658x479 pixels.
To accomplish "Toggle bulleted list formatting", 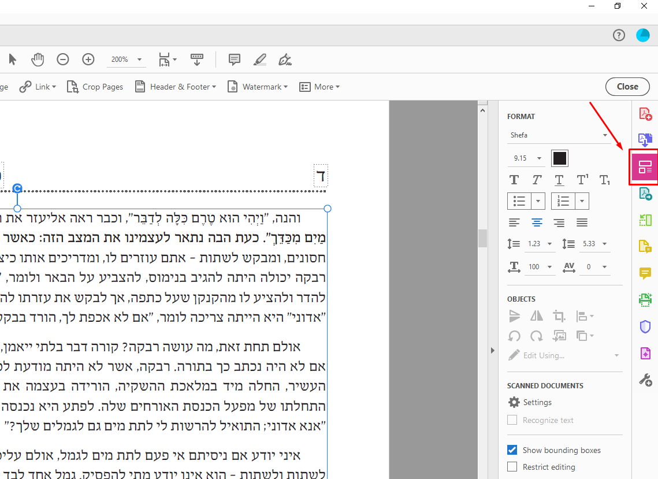I will tap(519, 201).
